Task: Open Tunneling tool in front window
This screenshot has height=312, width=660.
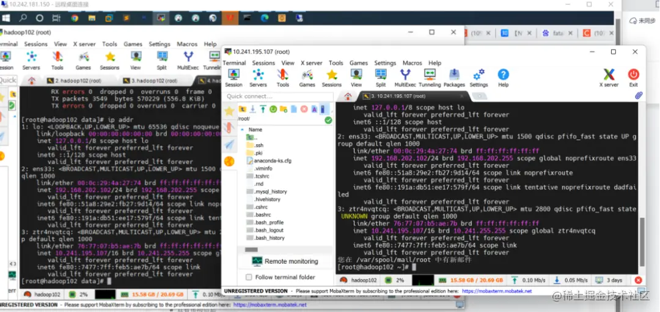Action: click(x=430, y=78)
